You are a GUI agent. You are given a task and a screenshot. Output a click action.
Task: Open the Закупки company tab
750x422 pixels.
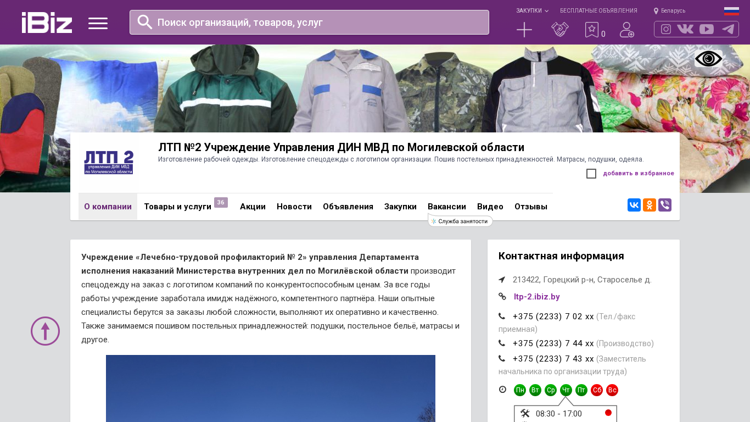tap(400, 207)
